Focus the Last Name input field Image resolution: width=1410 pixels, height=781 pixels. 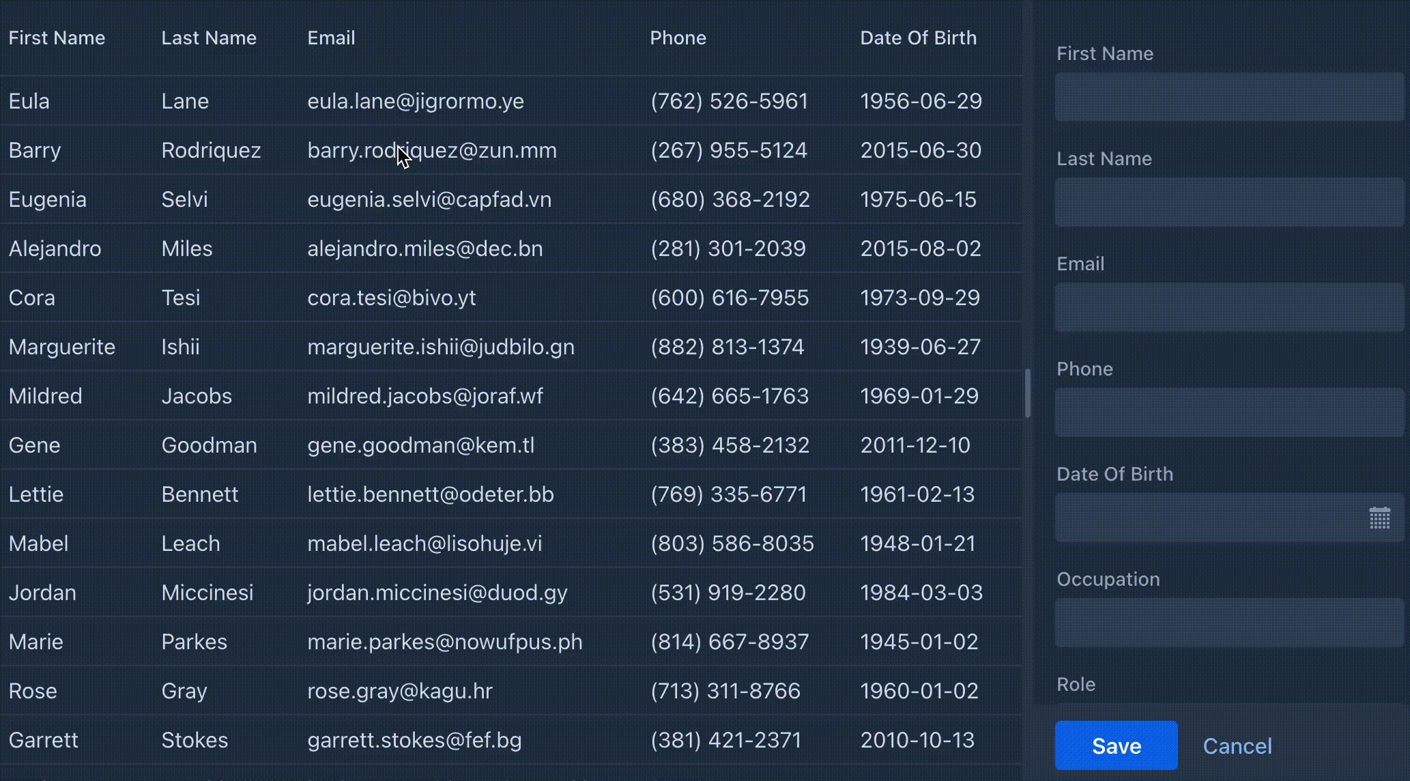1228,202
